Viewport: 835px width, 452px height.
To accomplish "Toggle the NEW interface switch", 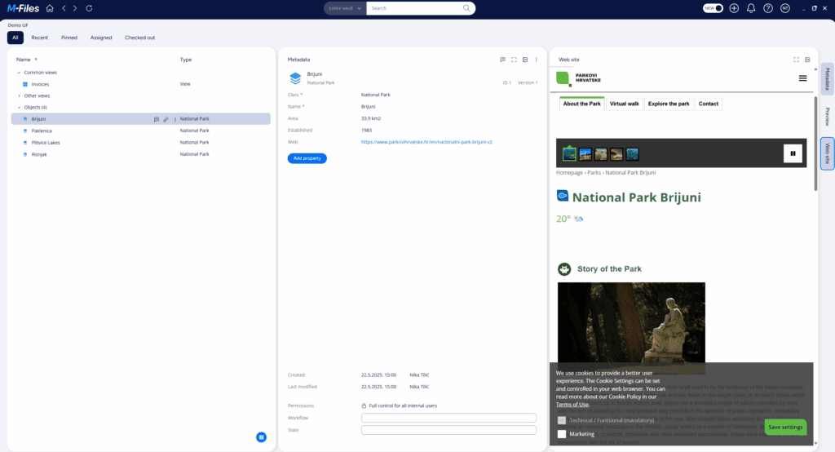I will (714, 8).
